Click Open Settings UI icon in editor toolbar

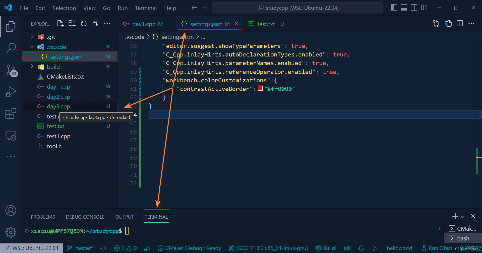point(448,24)
